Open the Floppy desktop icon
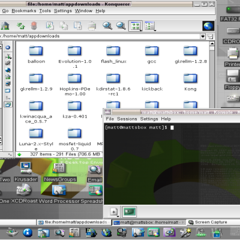Viewport: 240px width, 240px height. coord(232,80)
